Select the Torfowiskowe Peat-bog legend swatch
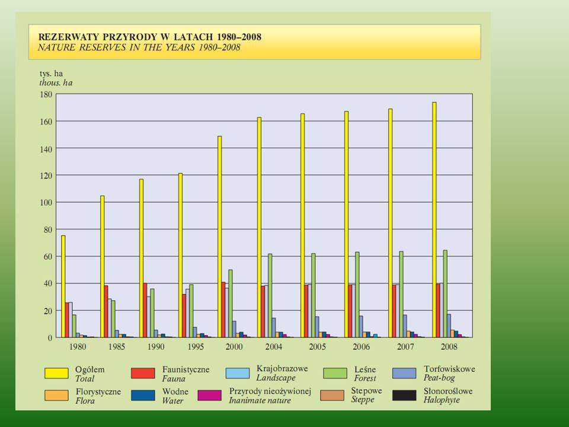The width and height of the screenshot is (569, 427). [x=406, y=373]
